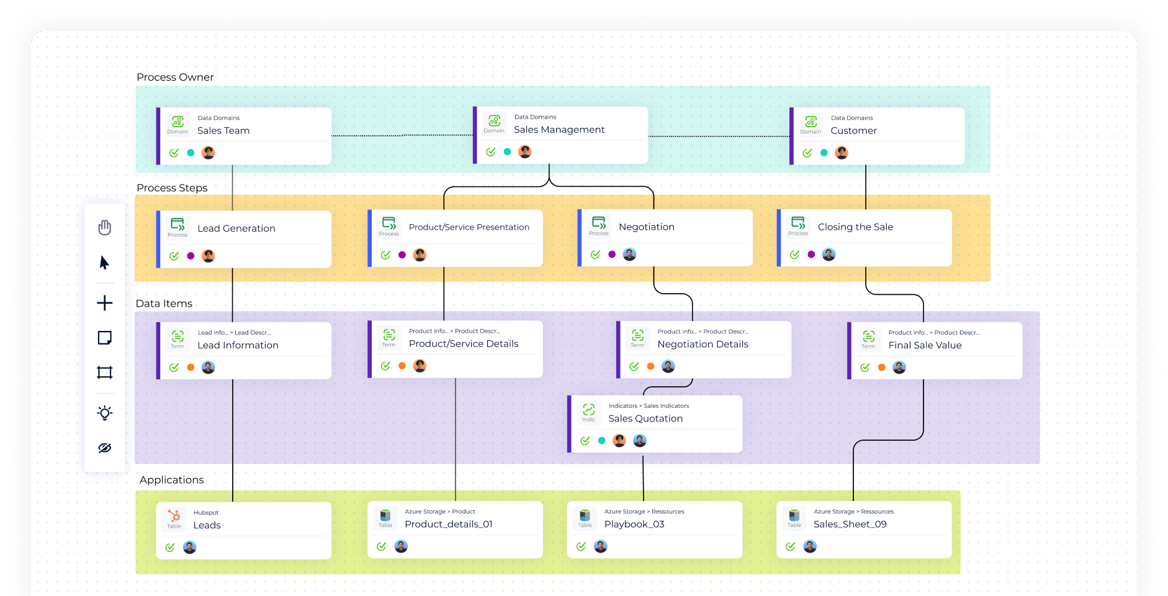Select the pointer selection tool
Viewport: 1168px width, 596px height.
[104, 263]
